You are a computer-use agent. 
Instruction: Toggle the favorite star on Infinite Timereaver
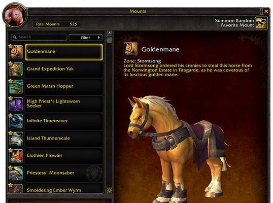pyautogui.click(x=11, y=116)
